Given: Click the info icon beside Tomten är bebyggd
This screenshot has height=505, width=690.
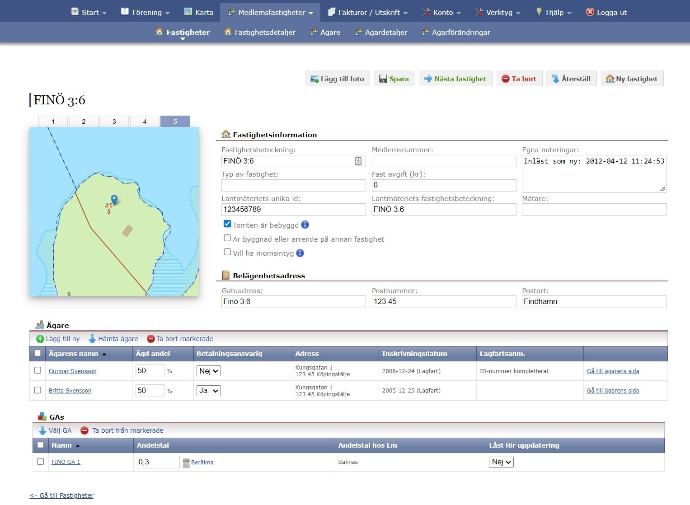Looking at the screenshot, I should point(305,225).
